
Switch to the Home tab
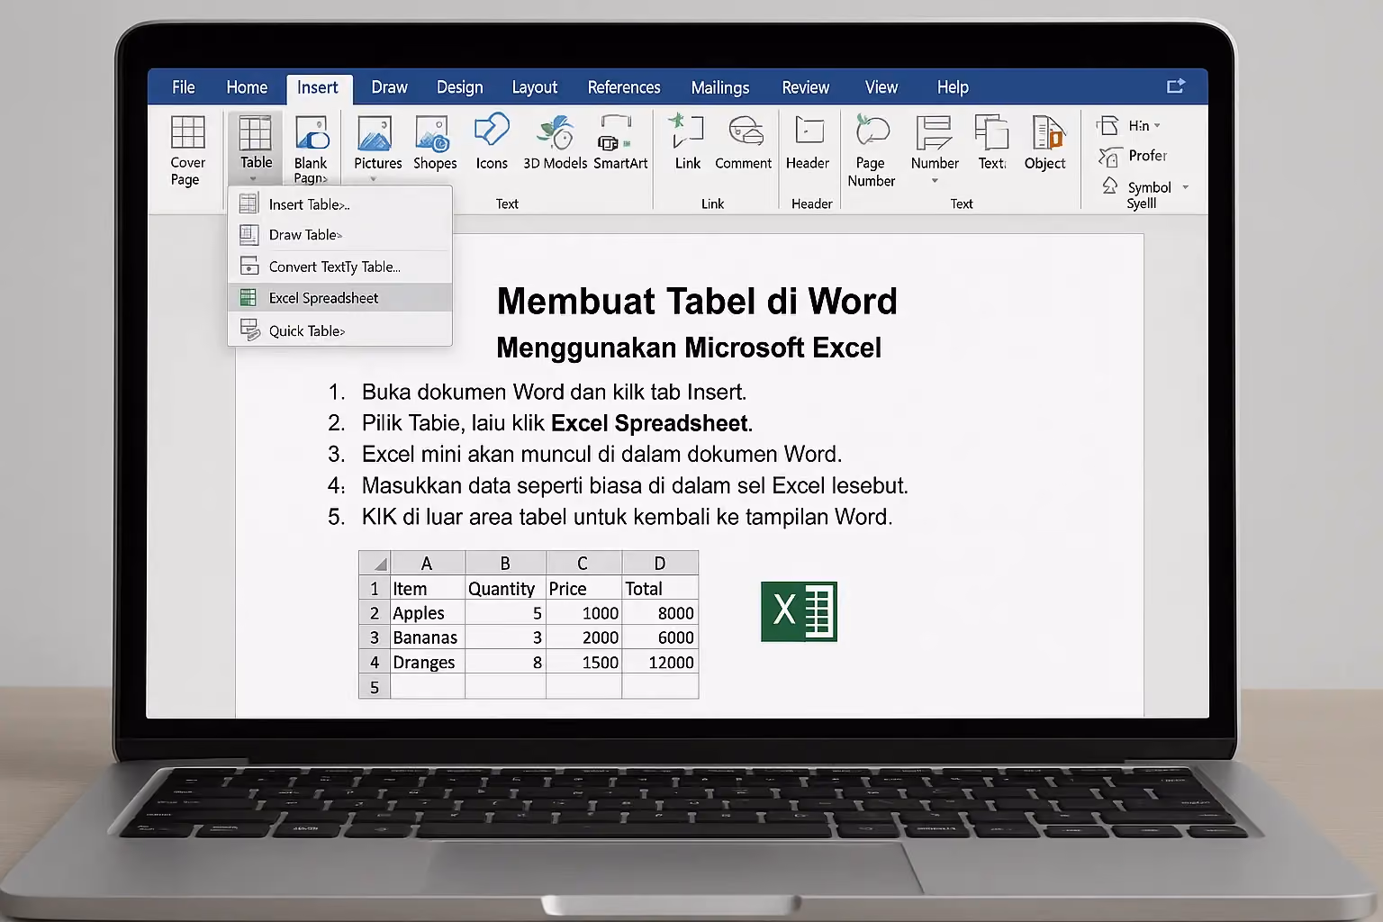click(247, 87)
